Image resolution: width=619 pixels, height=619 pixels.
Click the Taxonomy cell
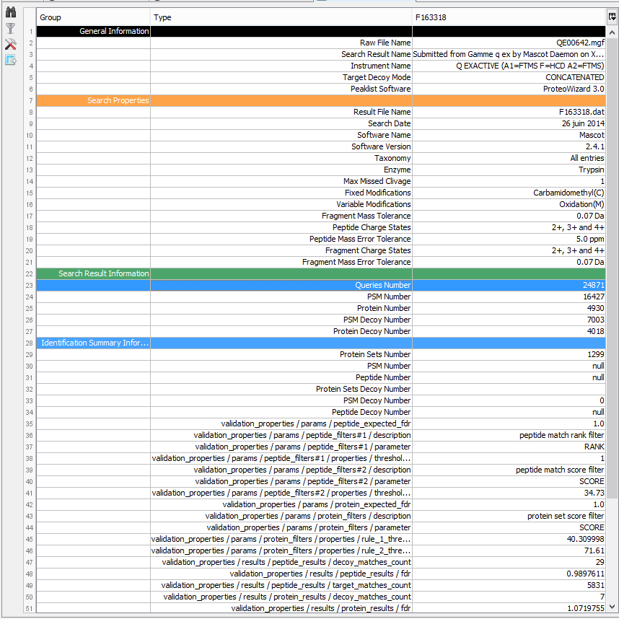(x=281, y=158)
